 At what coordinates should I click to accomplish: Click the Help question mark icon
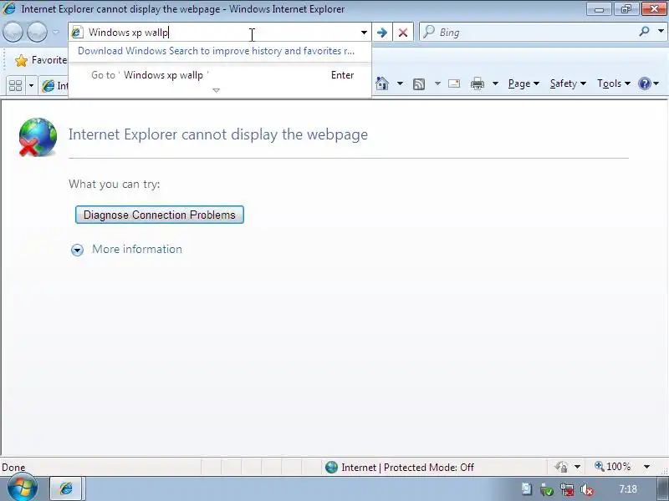(644, 83)
